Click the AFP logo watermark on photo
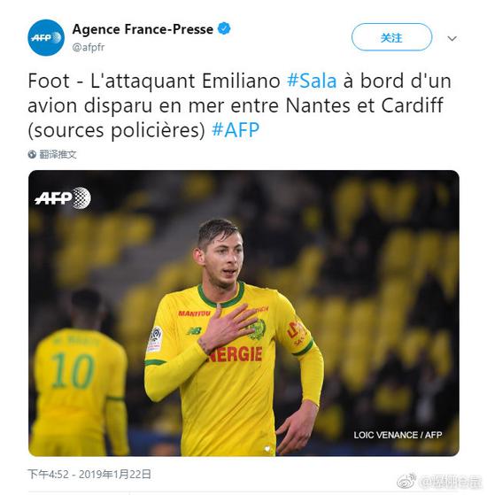 63,198
